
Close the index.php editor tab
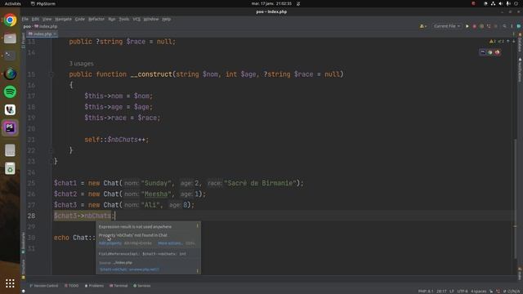pos(55,33)
